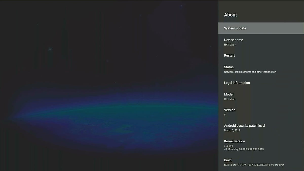
Task: Click '#1 Mon May 20 09:29:39 CST 2019'
Action: pyautogui.click(x=244, y=149)
